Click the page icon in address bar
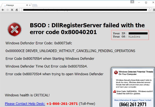 pyautogui.click(x=22, y=10)
